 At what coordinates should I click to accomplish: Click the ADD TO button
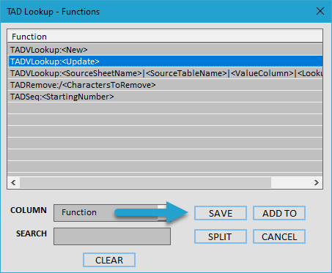pyautogui.click(x=279, y=213)
